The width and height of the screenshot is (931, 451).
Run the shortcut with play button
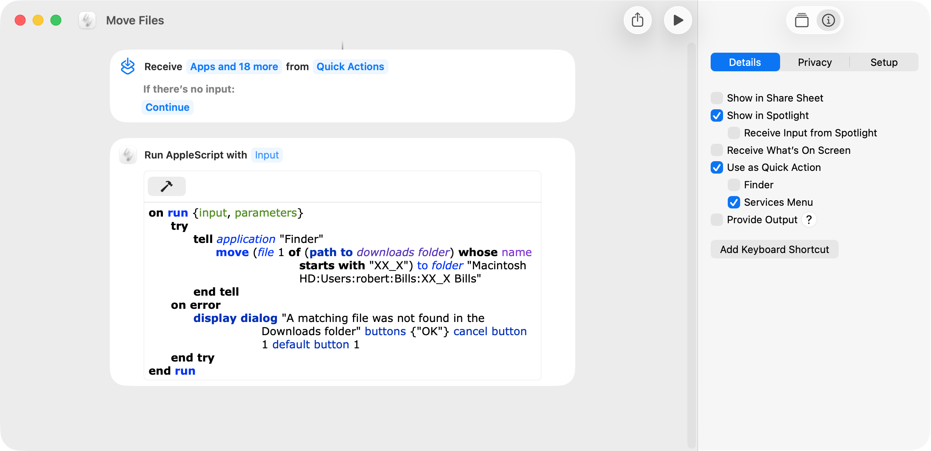678,20
